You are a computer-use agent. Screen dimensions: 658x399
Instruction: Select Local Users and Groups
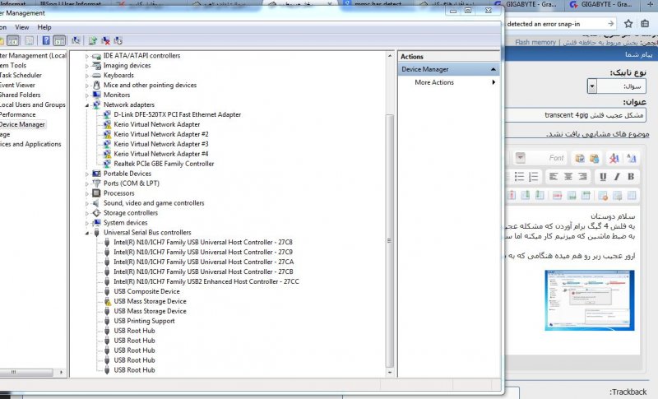pos(33,104)
